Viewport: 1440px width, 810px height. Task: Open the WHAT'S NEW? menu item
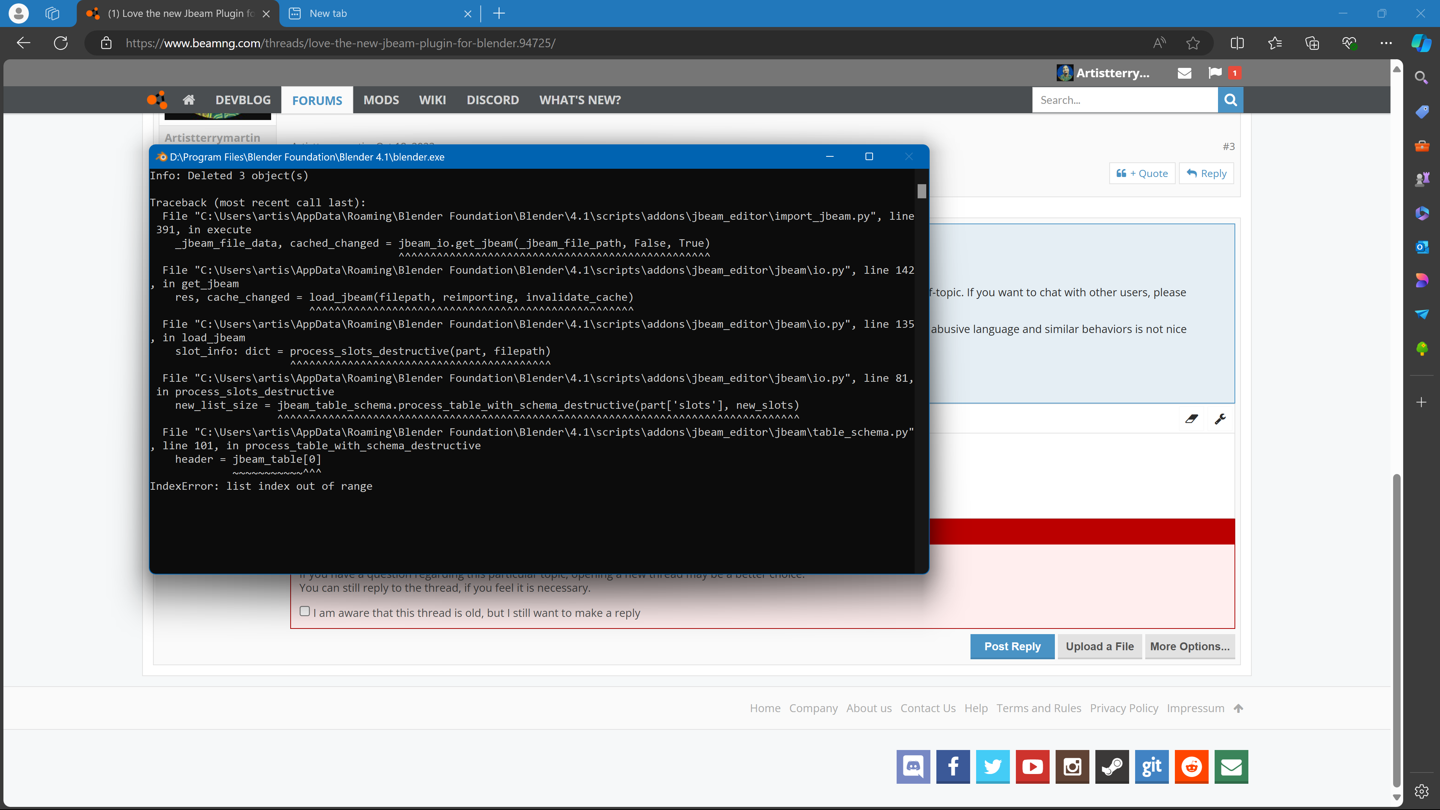pos(580,100)
